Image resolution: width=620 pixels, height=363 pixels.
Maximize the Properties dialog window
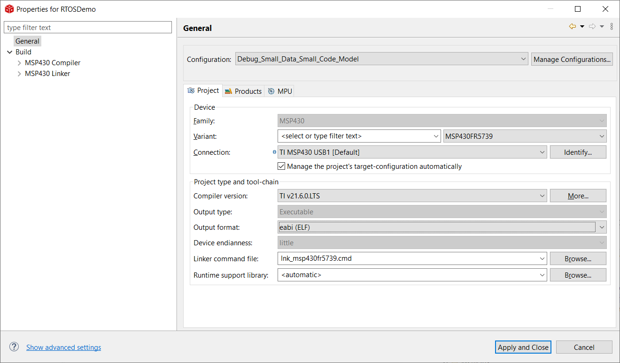[x=578, y=9]
